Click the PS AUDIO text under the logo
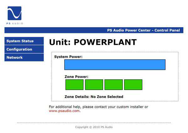The image size is (188, 133). coord(15,23)
